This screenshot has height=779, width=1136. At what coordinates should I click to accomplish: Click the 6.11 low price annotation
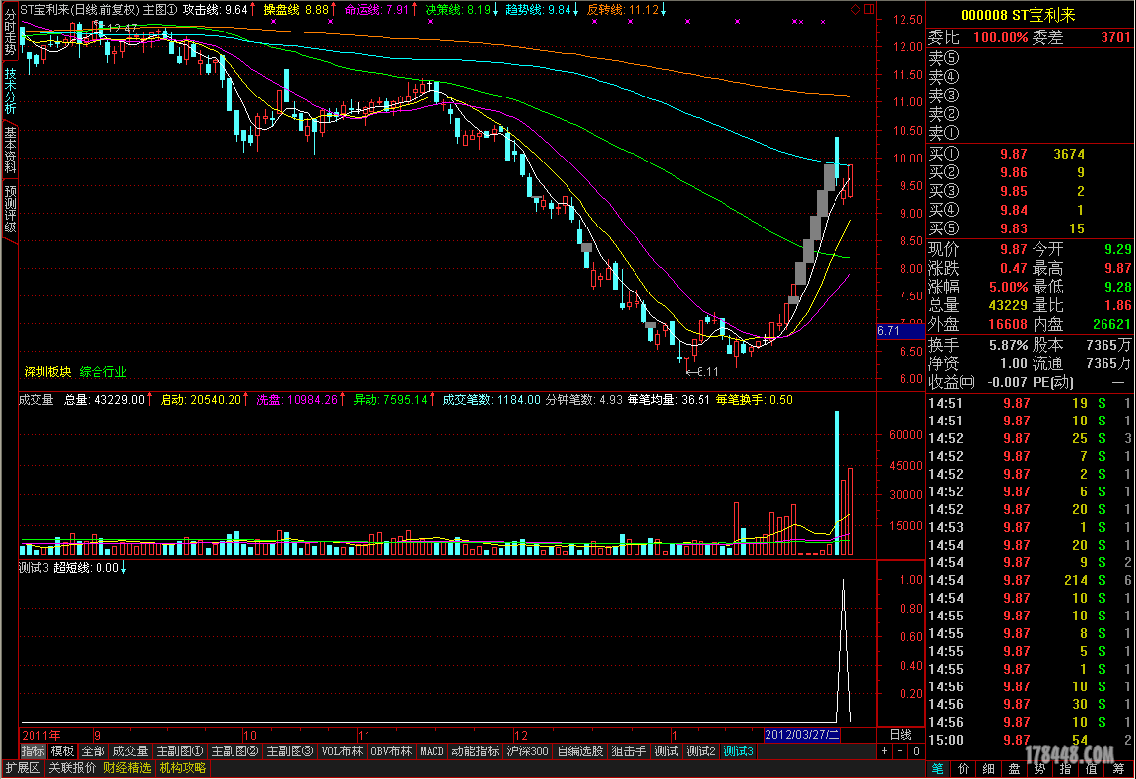(702, 372)
